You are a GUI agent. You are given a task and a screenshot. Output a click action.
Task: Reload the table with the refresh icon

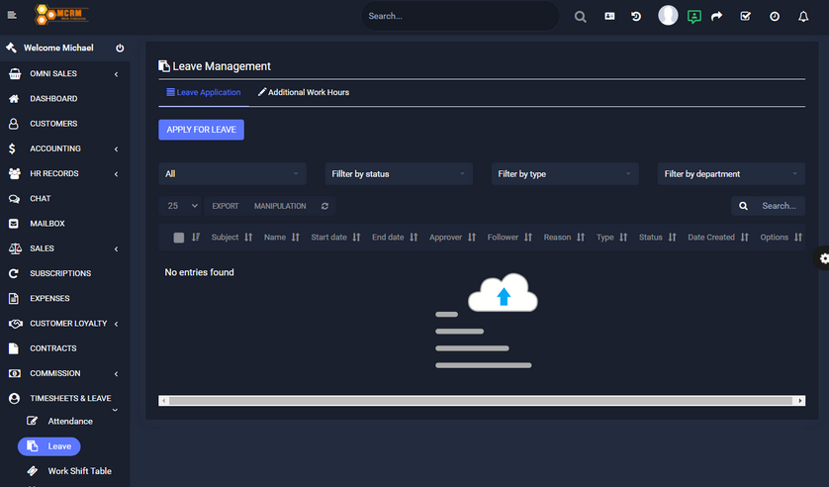coord(324,206)
